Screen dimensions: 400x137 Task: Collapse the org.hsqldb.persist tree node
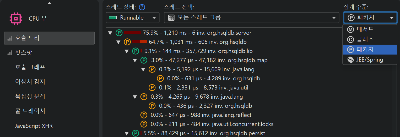(x=127, y=133)
